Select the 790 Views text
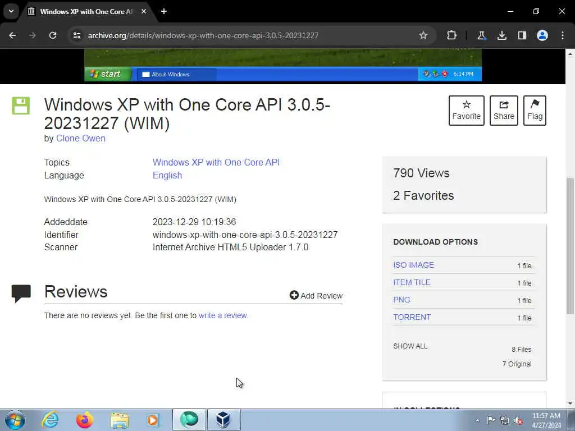The image size is (575, 431). pos(421,173)
